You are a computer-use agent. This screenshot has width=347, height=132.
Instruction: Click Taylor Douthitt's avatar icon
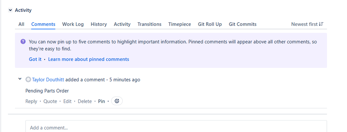[28, 79]
